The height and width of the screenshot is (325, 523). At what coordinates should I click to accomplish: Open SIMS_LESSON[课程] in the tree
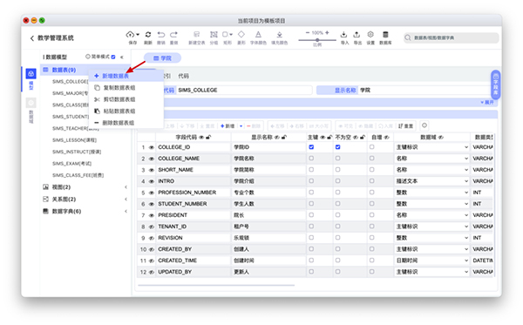coord(74,140)
